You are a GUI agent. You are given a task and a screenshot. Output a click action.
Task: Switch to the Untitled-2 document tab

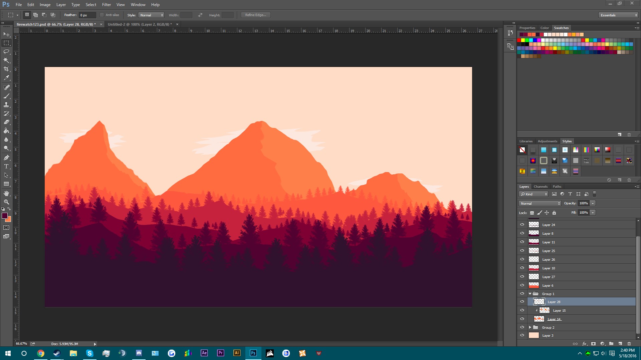point(140,24)
